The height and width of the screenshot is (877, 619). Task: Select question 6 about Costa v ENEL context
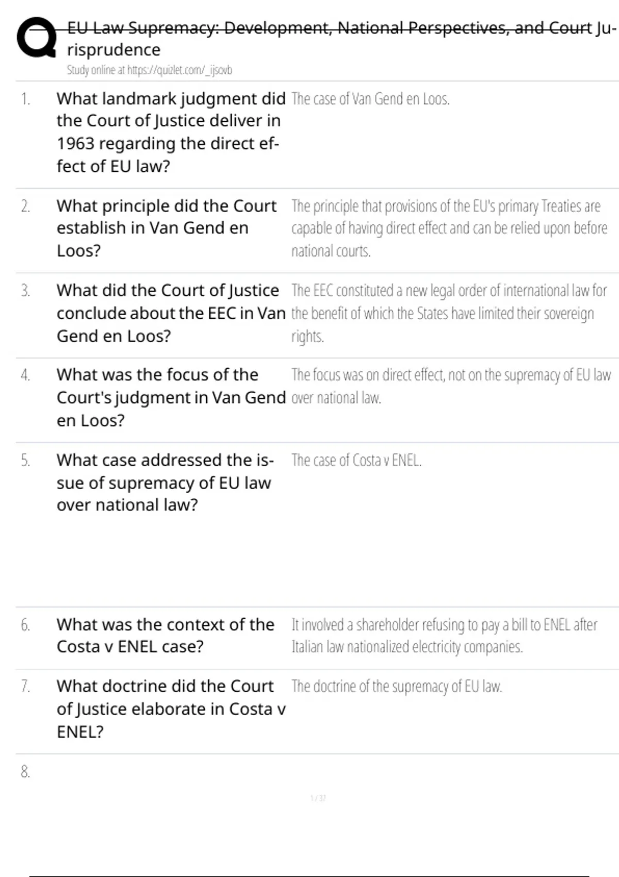(165, 635)
